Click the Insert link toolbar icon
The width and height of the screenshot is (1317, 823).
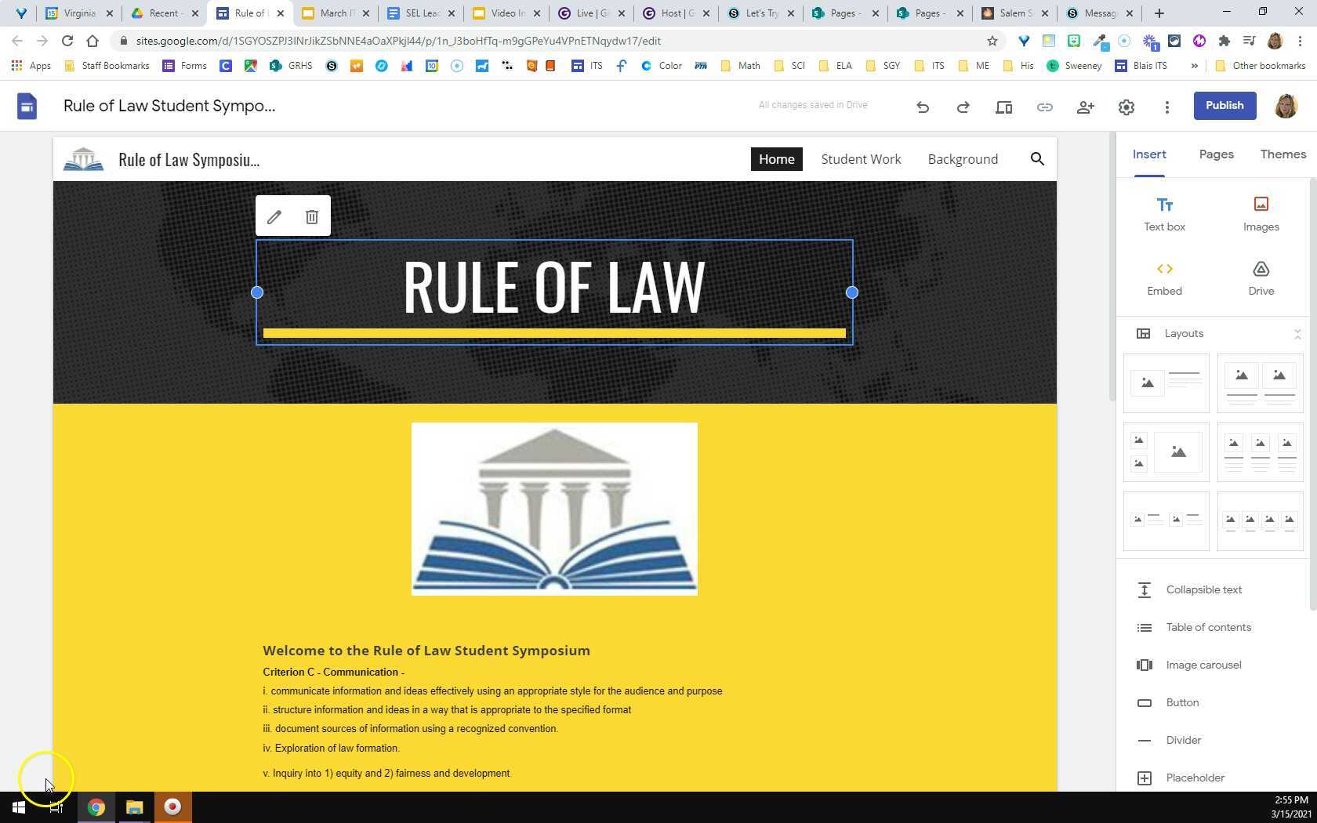(1044, 107)
